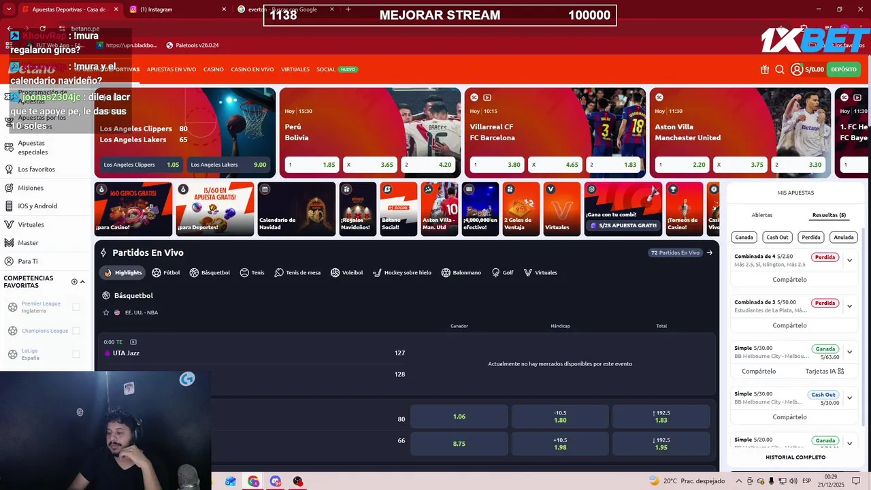Viewport: 871px width, 490px height.
Task: Bet on Los Angeles Lakers at 9.00
Action: click(x=229, y=165)
